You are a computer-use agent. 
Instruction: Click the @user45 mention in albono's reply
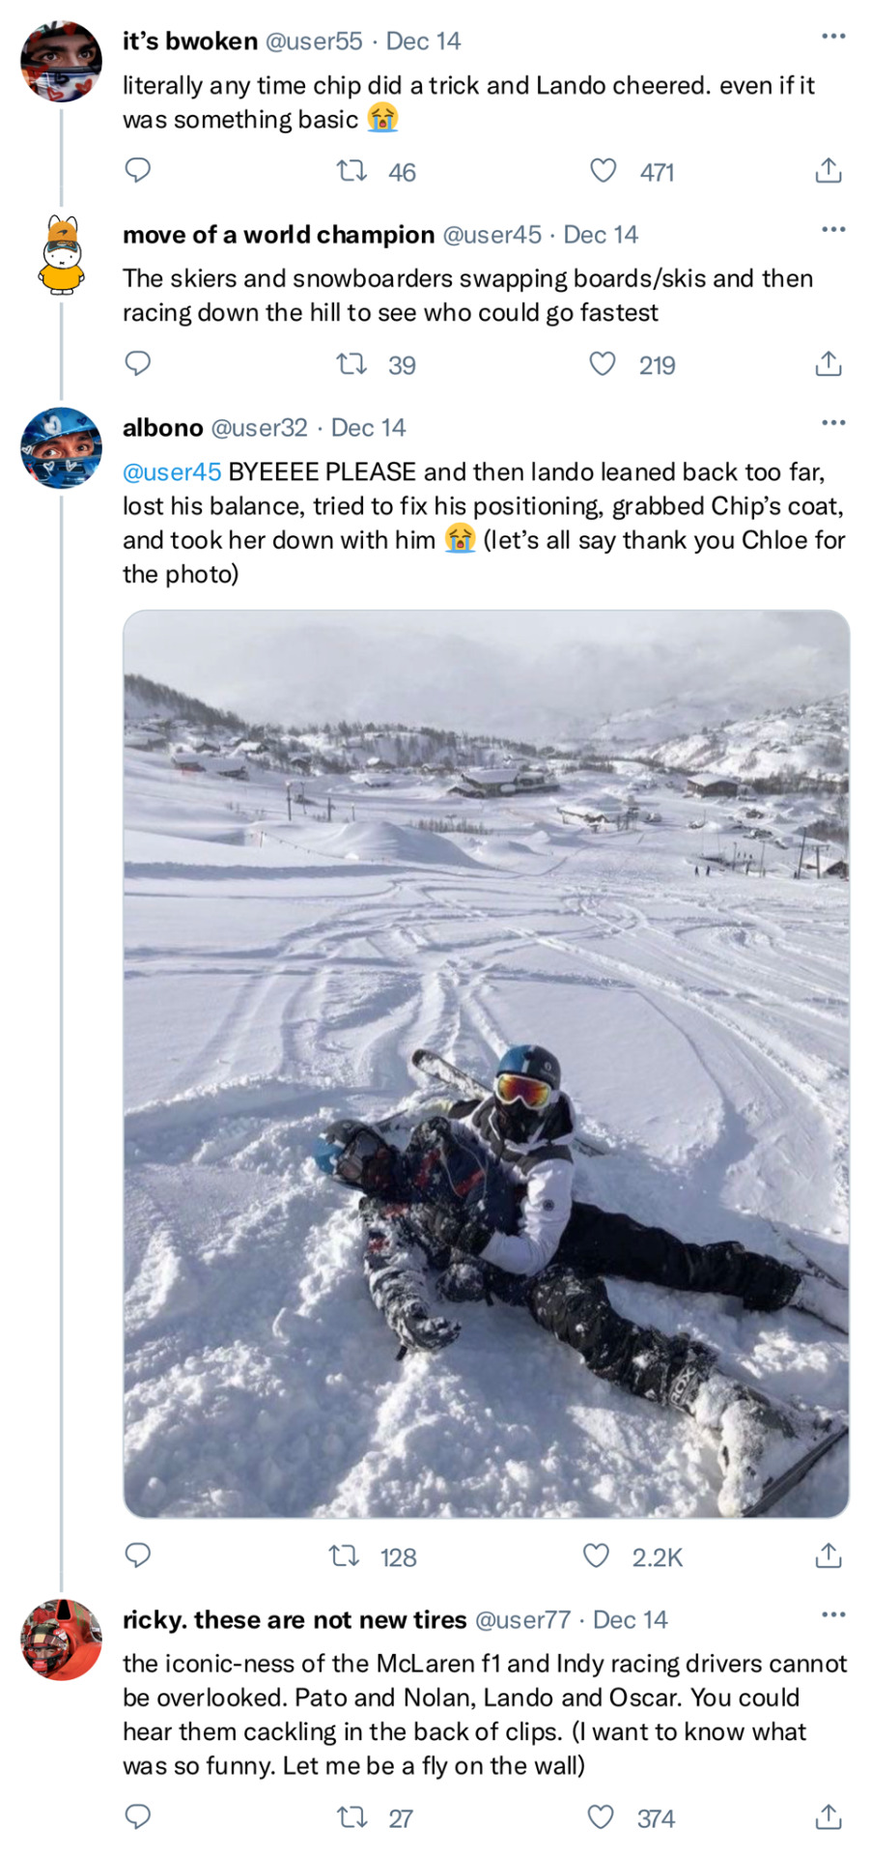pyautogui.click(x=172, y=471)
